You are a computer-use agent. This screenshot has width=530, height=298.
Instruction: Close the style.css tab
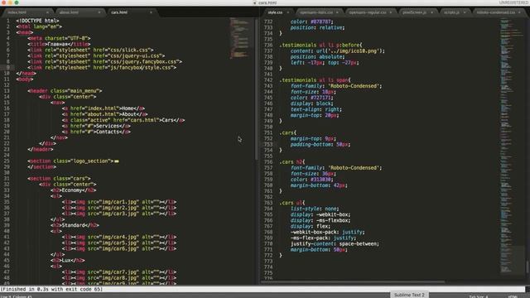click(288, 12)
